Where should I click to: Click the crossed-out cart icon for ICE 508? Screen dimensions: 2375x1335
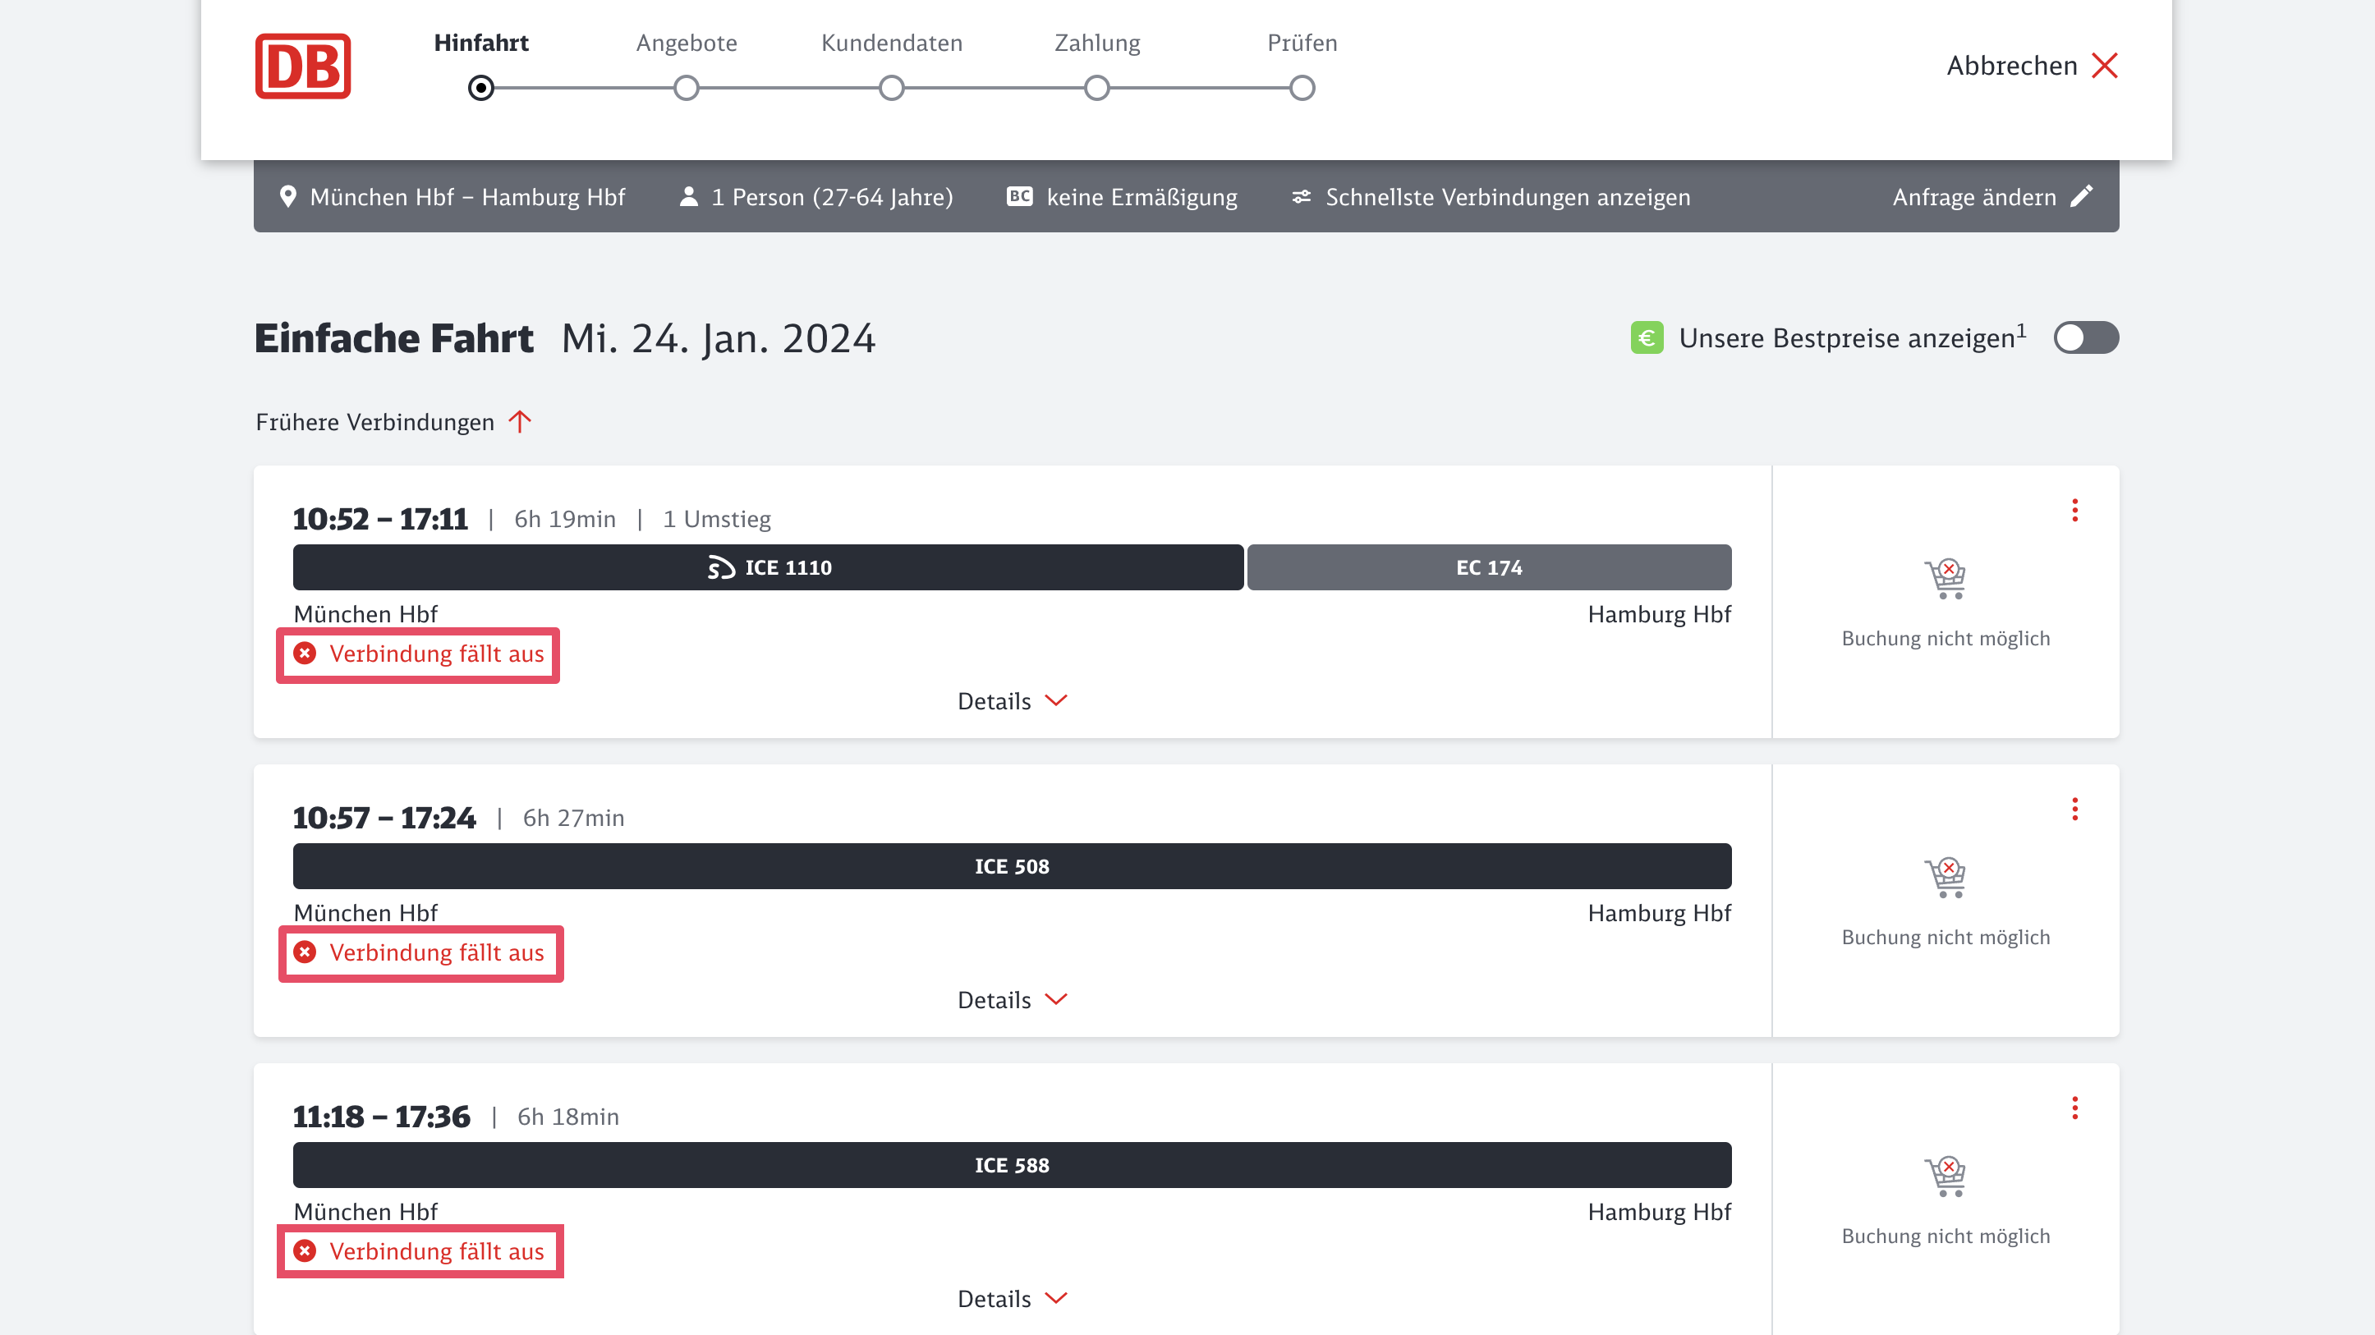(x=1945, y=878)
